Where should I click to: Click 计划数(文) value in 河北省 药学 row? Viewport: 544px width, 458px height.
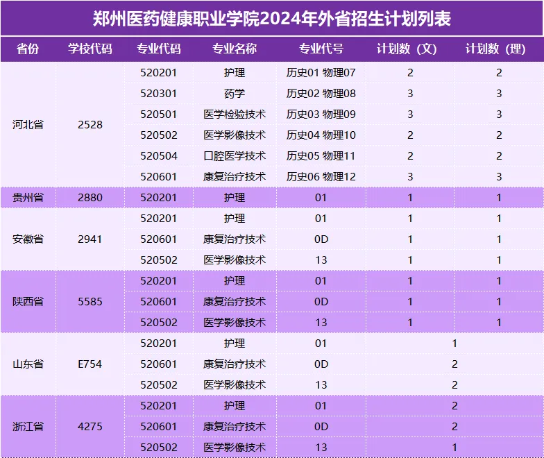coord(410,93)
